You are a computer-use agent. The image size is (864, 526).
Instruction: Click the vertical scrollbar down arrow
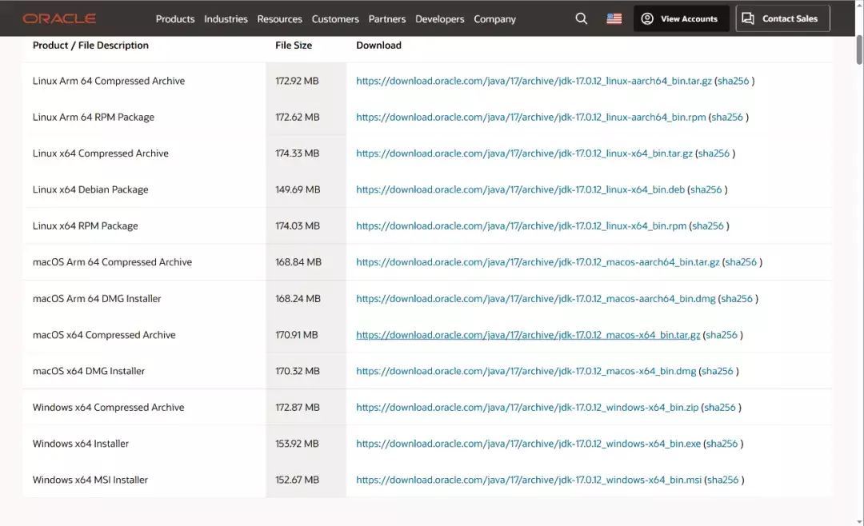[858, 520]
